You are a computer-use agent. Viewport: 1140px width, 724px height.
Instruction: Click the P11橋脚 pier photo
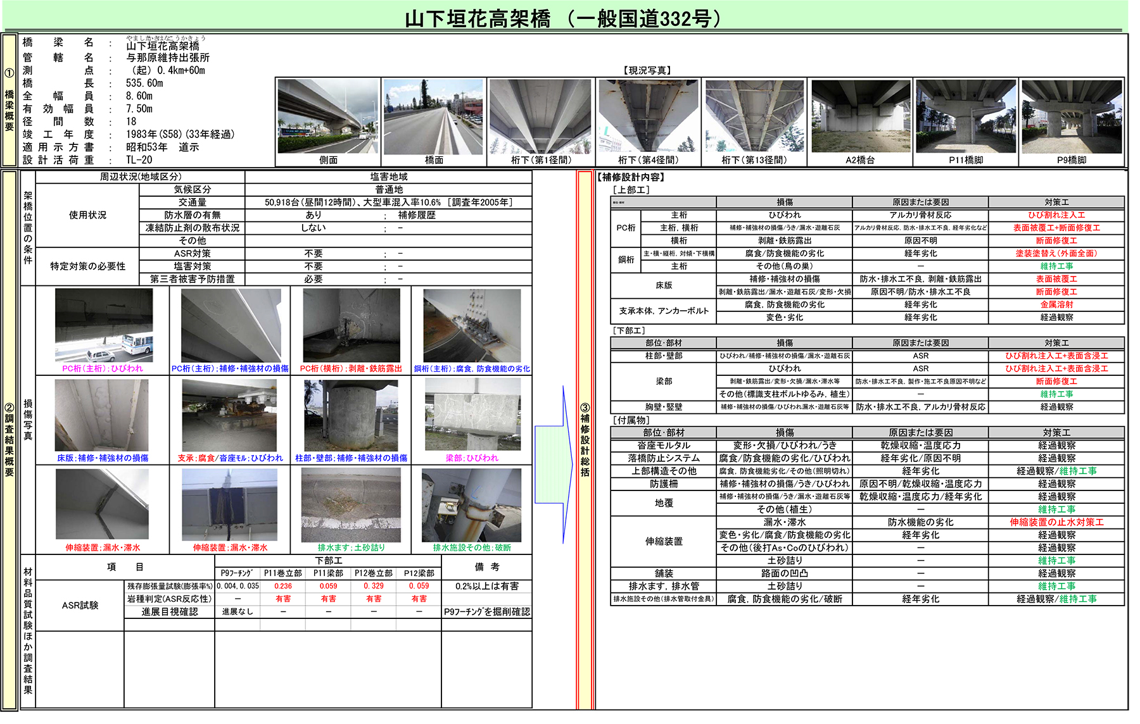[x=966, y=117]
